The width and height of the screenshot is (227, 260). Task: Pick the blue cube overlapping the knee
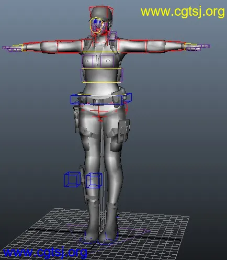tap(94, 180)
